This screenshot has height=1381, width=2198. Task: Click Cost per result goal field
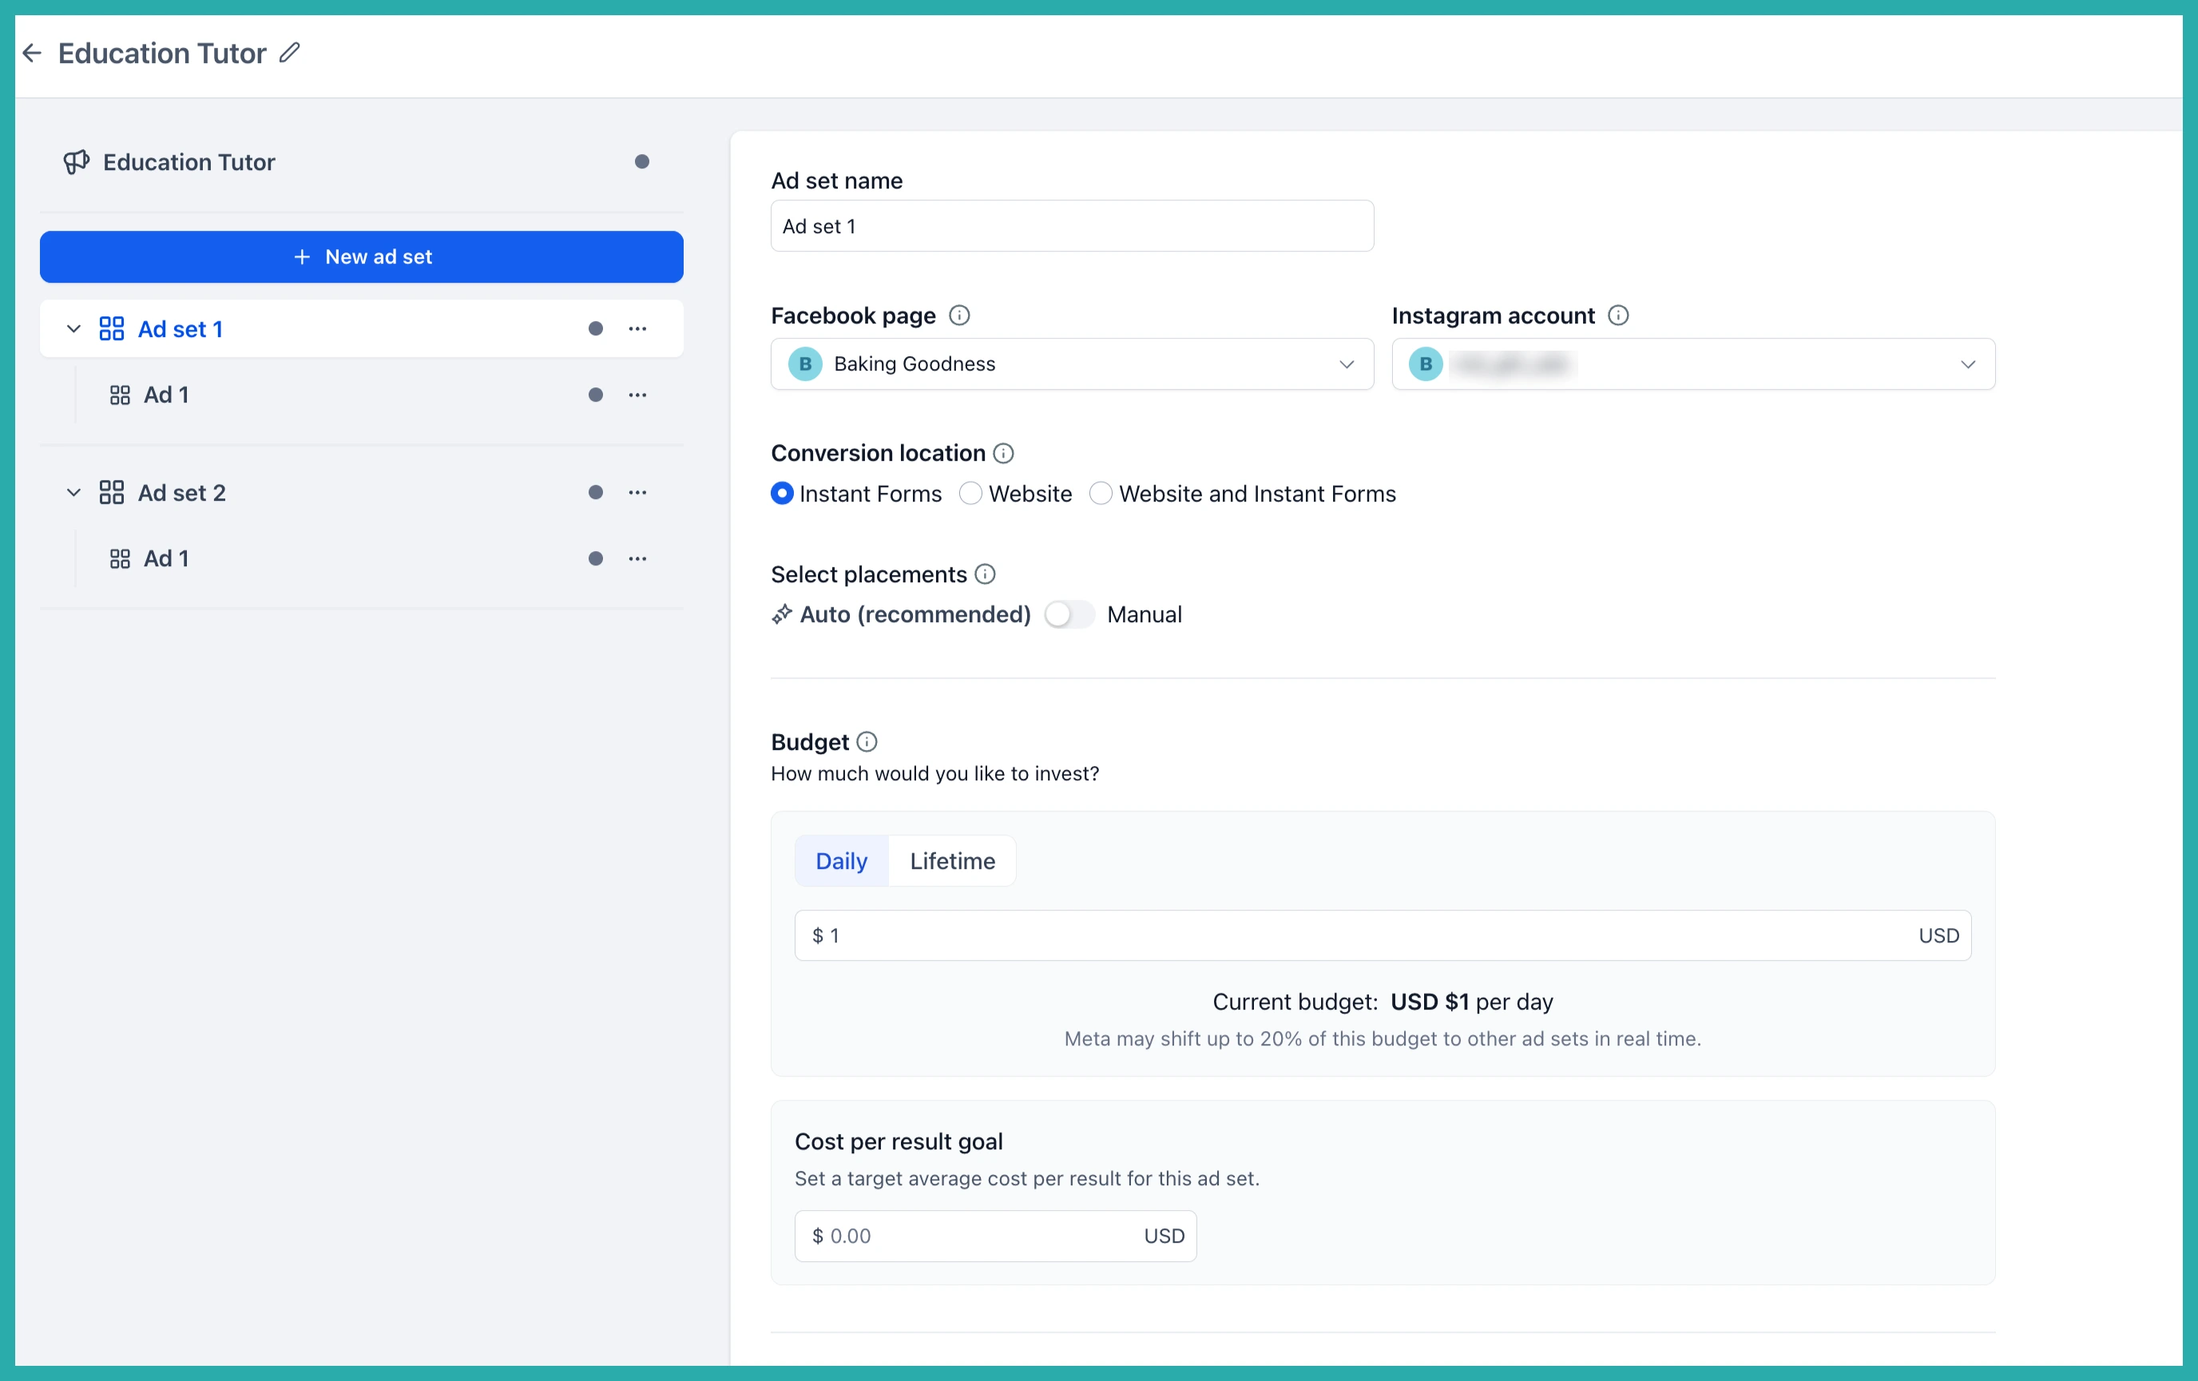tap(995, 1236)
